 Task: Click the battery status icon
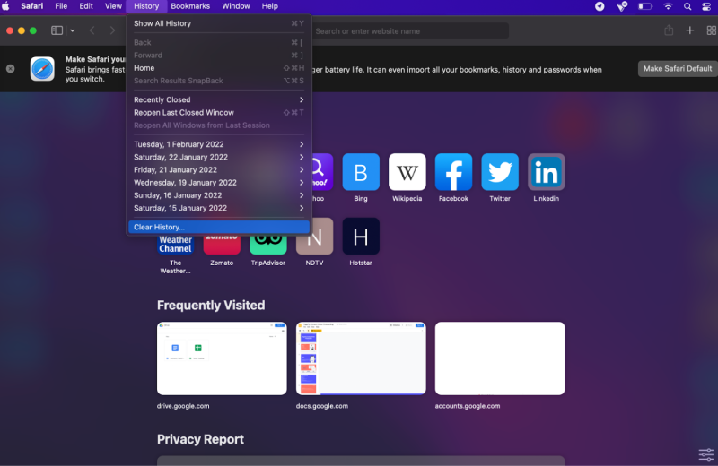(645, 6)
